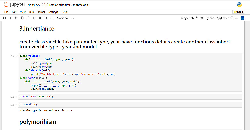
Task: Toggle the blue notebook tools panel icon
Action: click(242, 18)
